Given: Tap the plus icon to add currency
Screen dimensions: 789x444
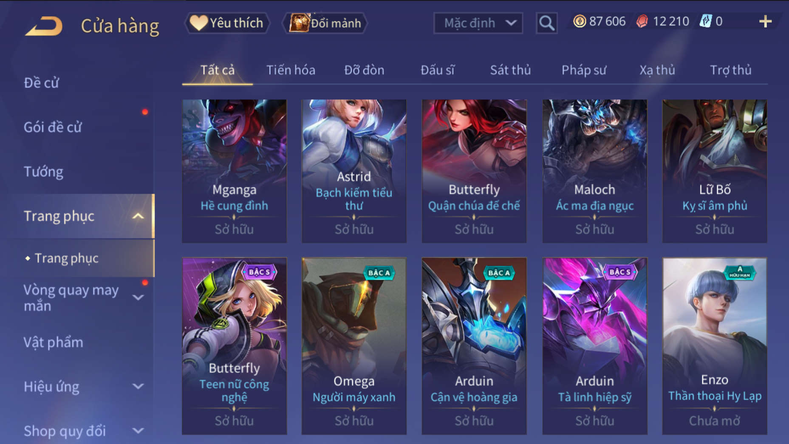Looking at the screenshot, I should click(765, 22).
